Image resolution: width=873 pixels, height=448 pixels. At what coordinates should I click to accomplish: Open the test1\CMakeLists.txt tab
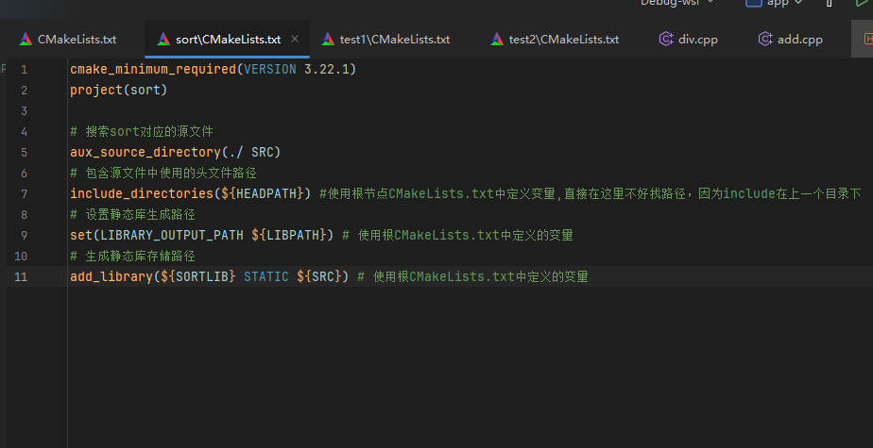pyautogui.click(x=394, y=40)
